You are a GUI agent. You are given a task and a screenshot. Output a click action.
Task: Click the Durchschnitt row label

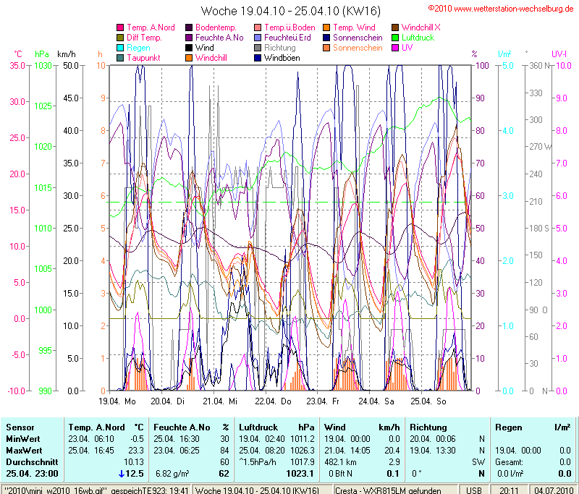pyautogui.click(x=32, y=462)
